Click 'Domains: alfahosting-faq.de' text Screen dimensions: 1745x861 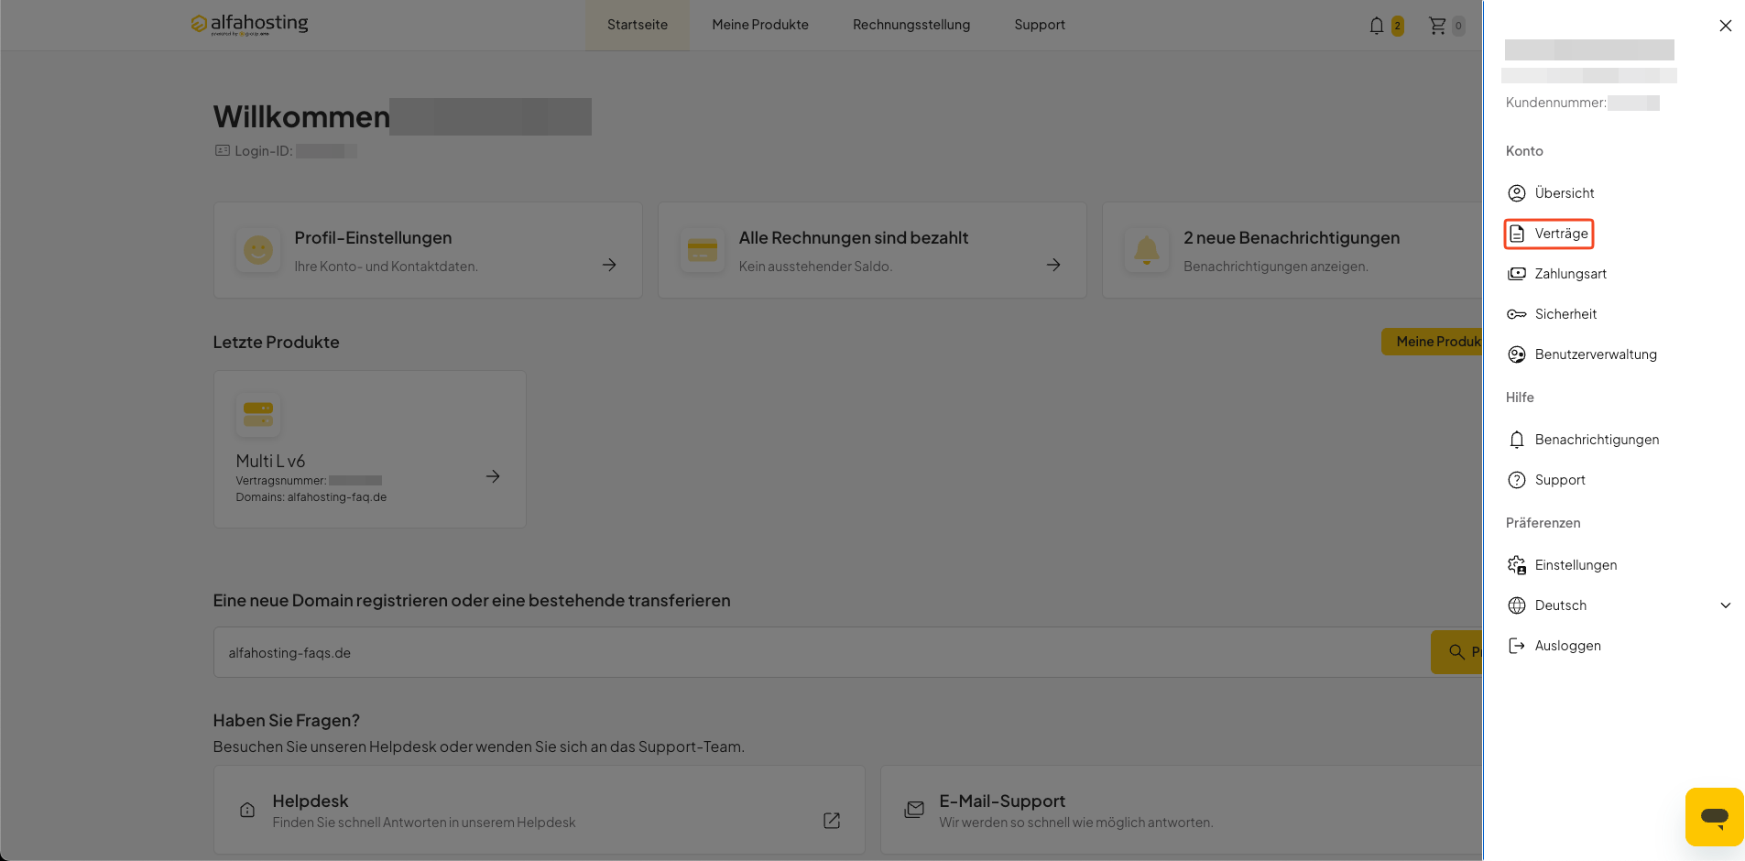point(311,497)
